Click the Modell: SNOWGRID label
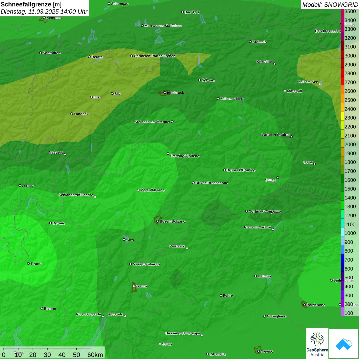359x359 pixels. point(330,5)
